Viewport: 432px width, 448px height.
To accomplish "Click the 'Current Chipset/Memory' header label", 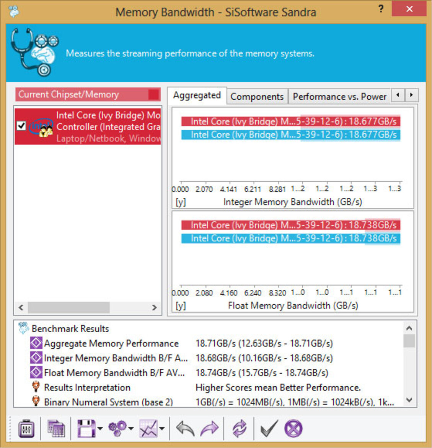I will (69, 95).
